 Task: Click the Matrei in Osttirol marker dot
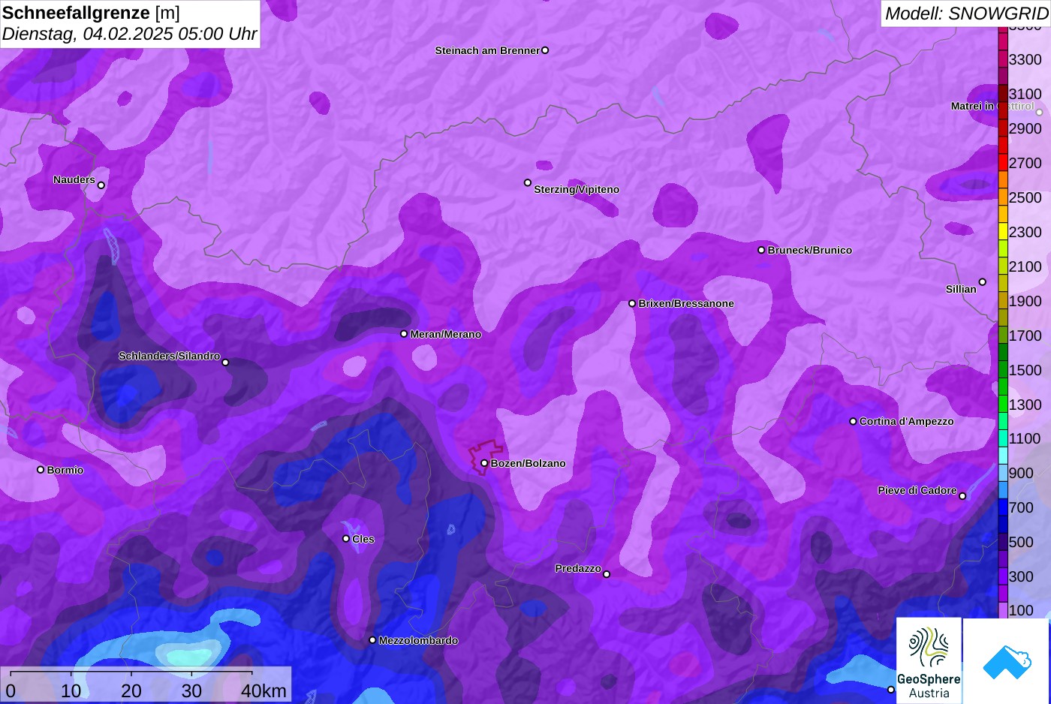tap(1040, 113)
